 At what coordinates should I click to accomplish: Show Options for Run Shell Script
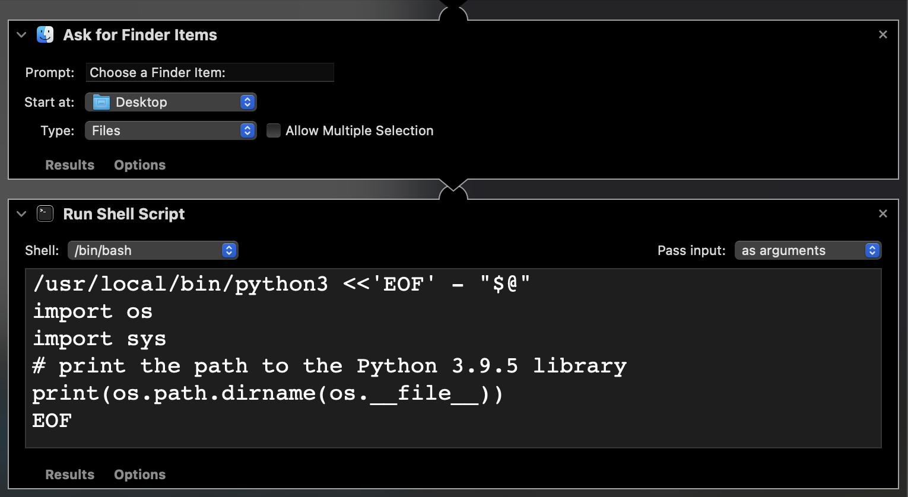(140, 474)
